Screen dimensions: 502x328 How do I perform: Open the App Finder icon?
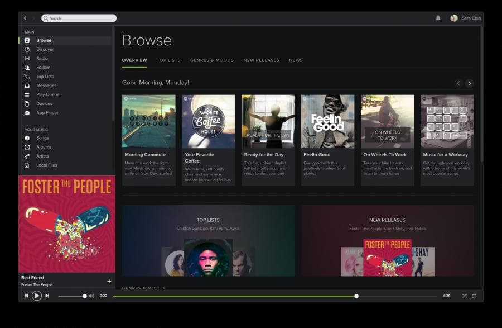pos(27,113)
